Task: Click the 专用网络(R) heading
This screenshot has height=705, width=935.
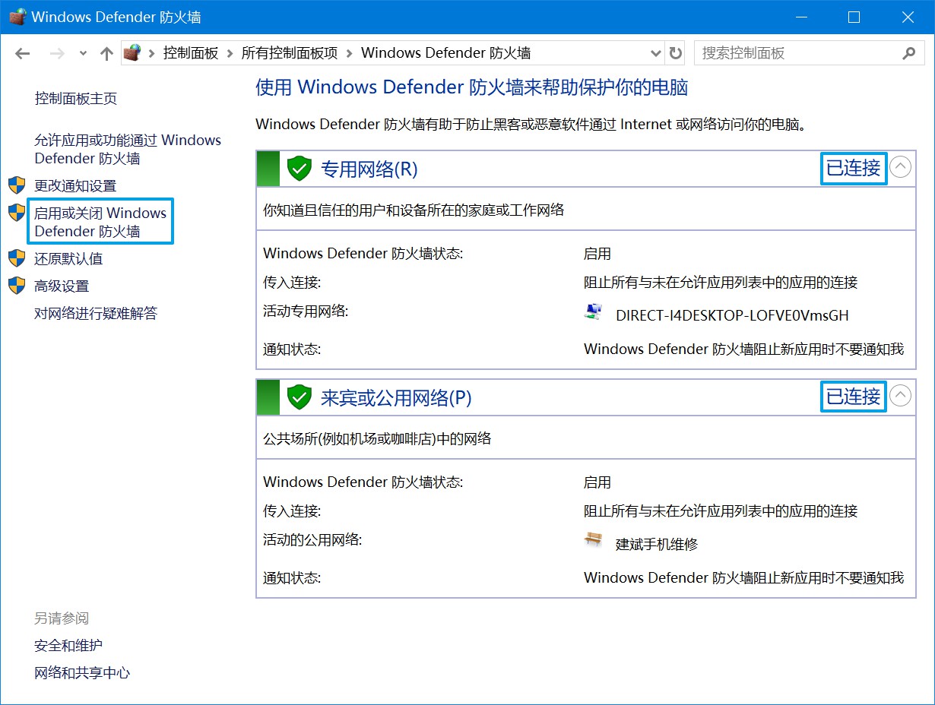Action: point(369,169)
